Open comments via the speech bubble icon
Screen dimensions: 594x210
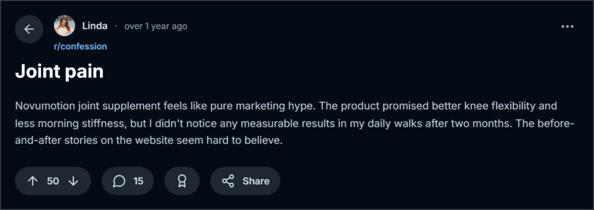[x=119, y=181]
